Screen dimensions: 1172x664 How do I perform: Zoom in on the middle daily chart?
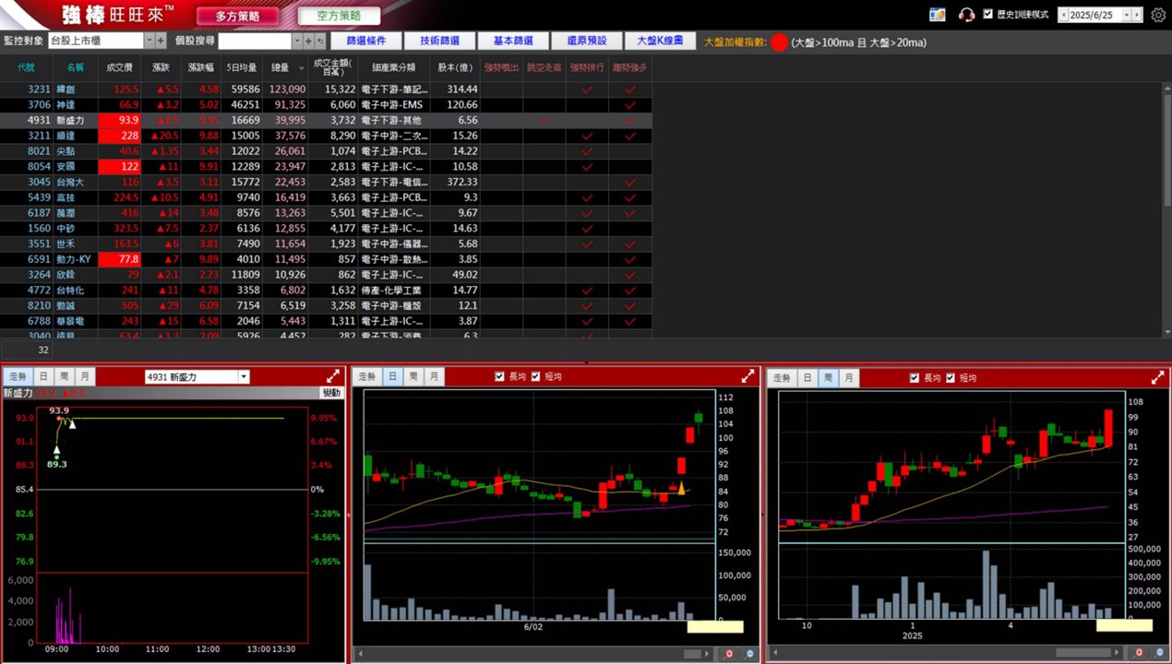(730, 653)
